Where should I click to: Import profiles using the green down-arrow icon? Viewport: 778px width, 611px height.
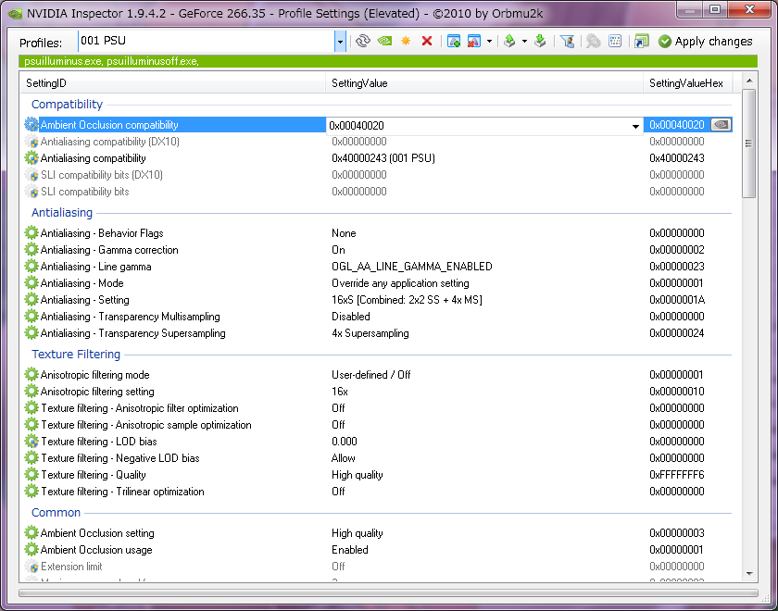540,41
